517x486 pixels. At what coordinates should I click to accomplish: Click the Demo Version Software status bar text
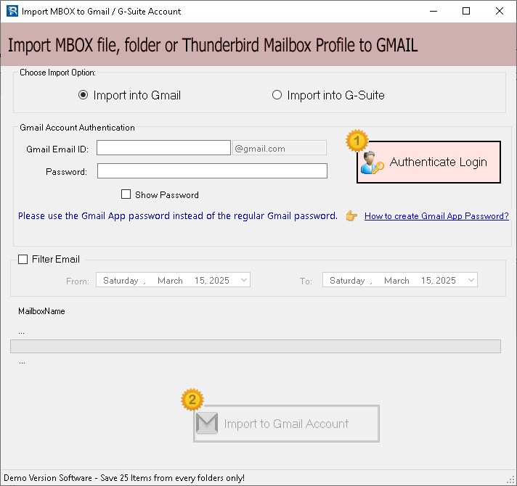tap(124, 478)
